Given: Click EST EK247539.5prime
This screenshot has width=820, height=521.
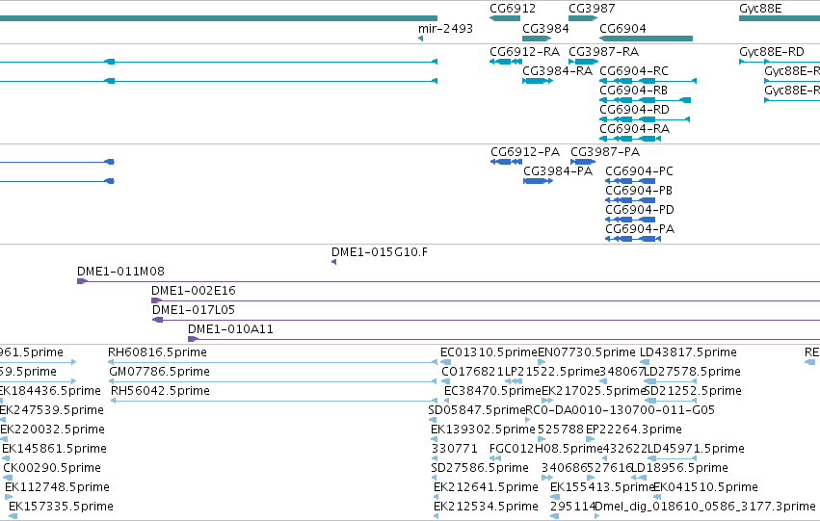Looking at the screenshot, I should click(x=52, y=411).
